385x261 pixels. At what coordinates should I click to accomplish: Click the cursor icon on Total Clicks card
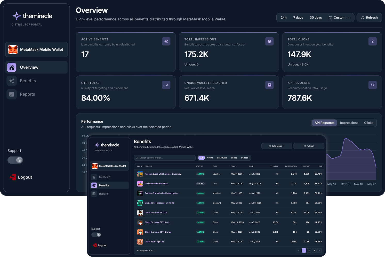click(x=373, y=41)
